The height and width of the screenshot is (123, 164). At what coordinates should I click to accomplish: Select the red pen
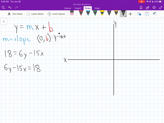[x=81, y=13]
